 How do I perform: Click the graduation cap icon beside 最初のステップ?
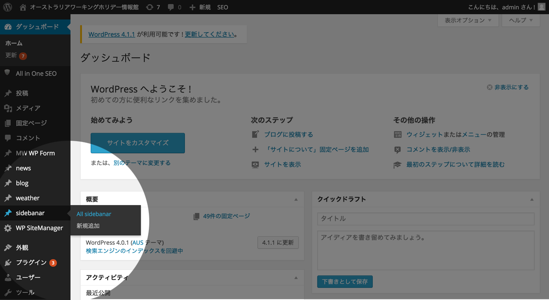pos(398,164)
